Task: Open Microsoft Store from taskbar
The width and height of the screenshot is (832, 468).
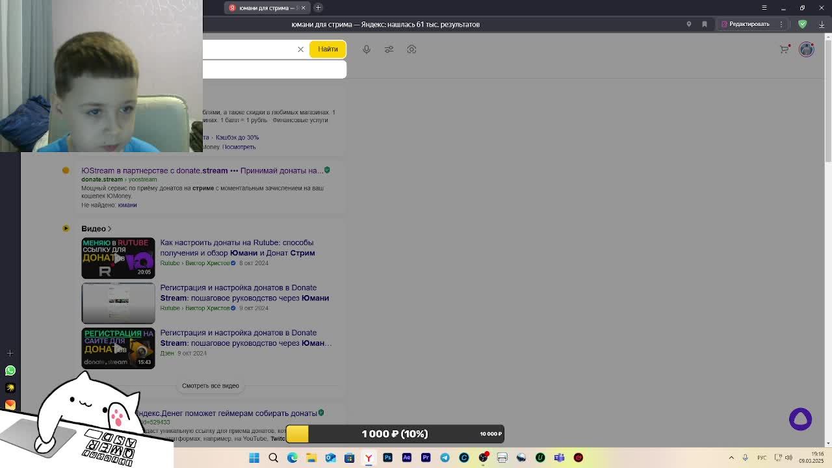Action: [x=350, y=458]
